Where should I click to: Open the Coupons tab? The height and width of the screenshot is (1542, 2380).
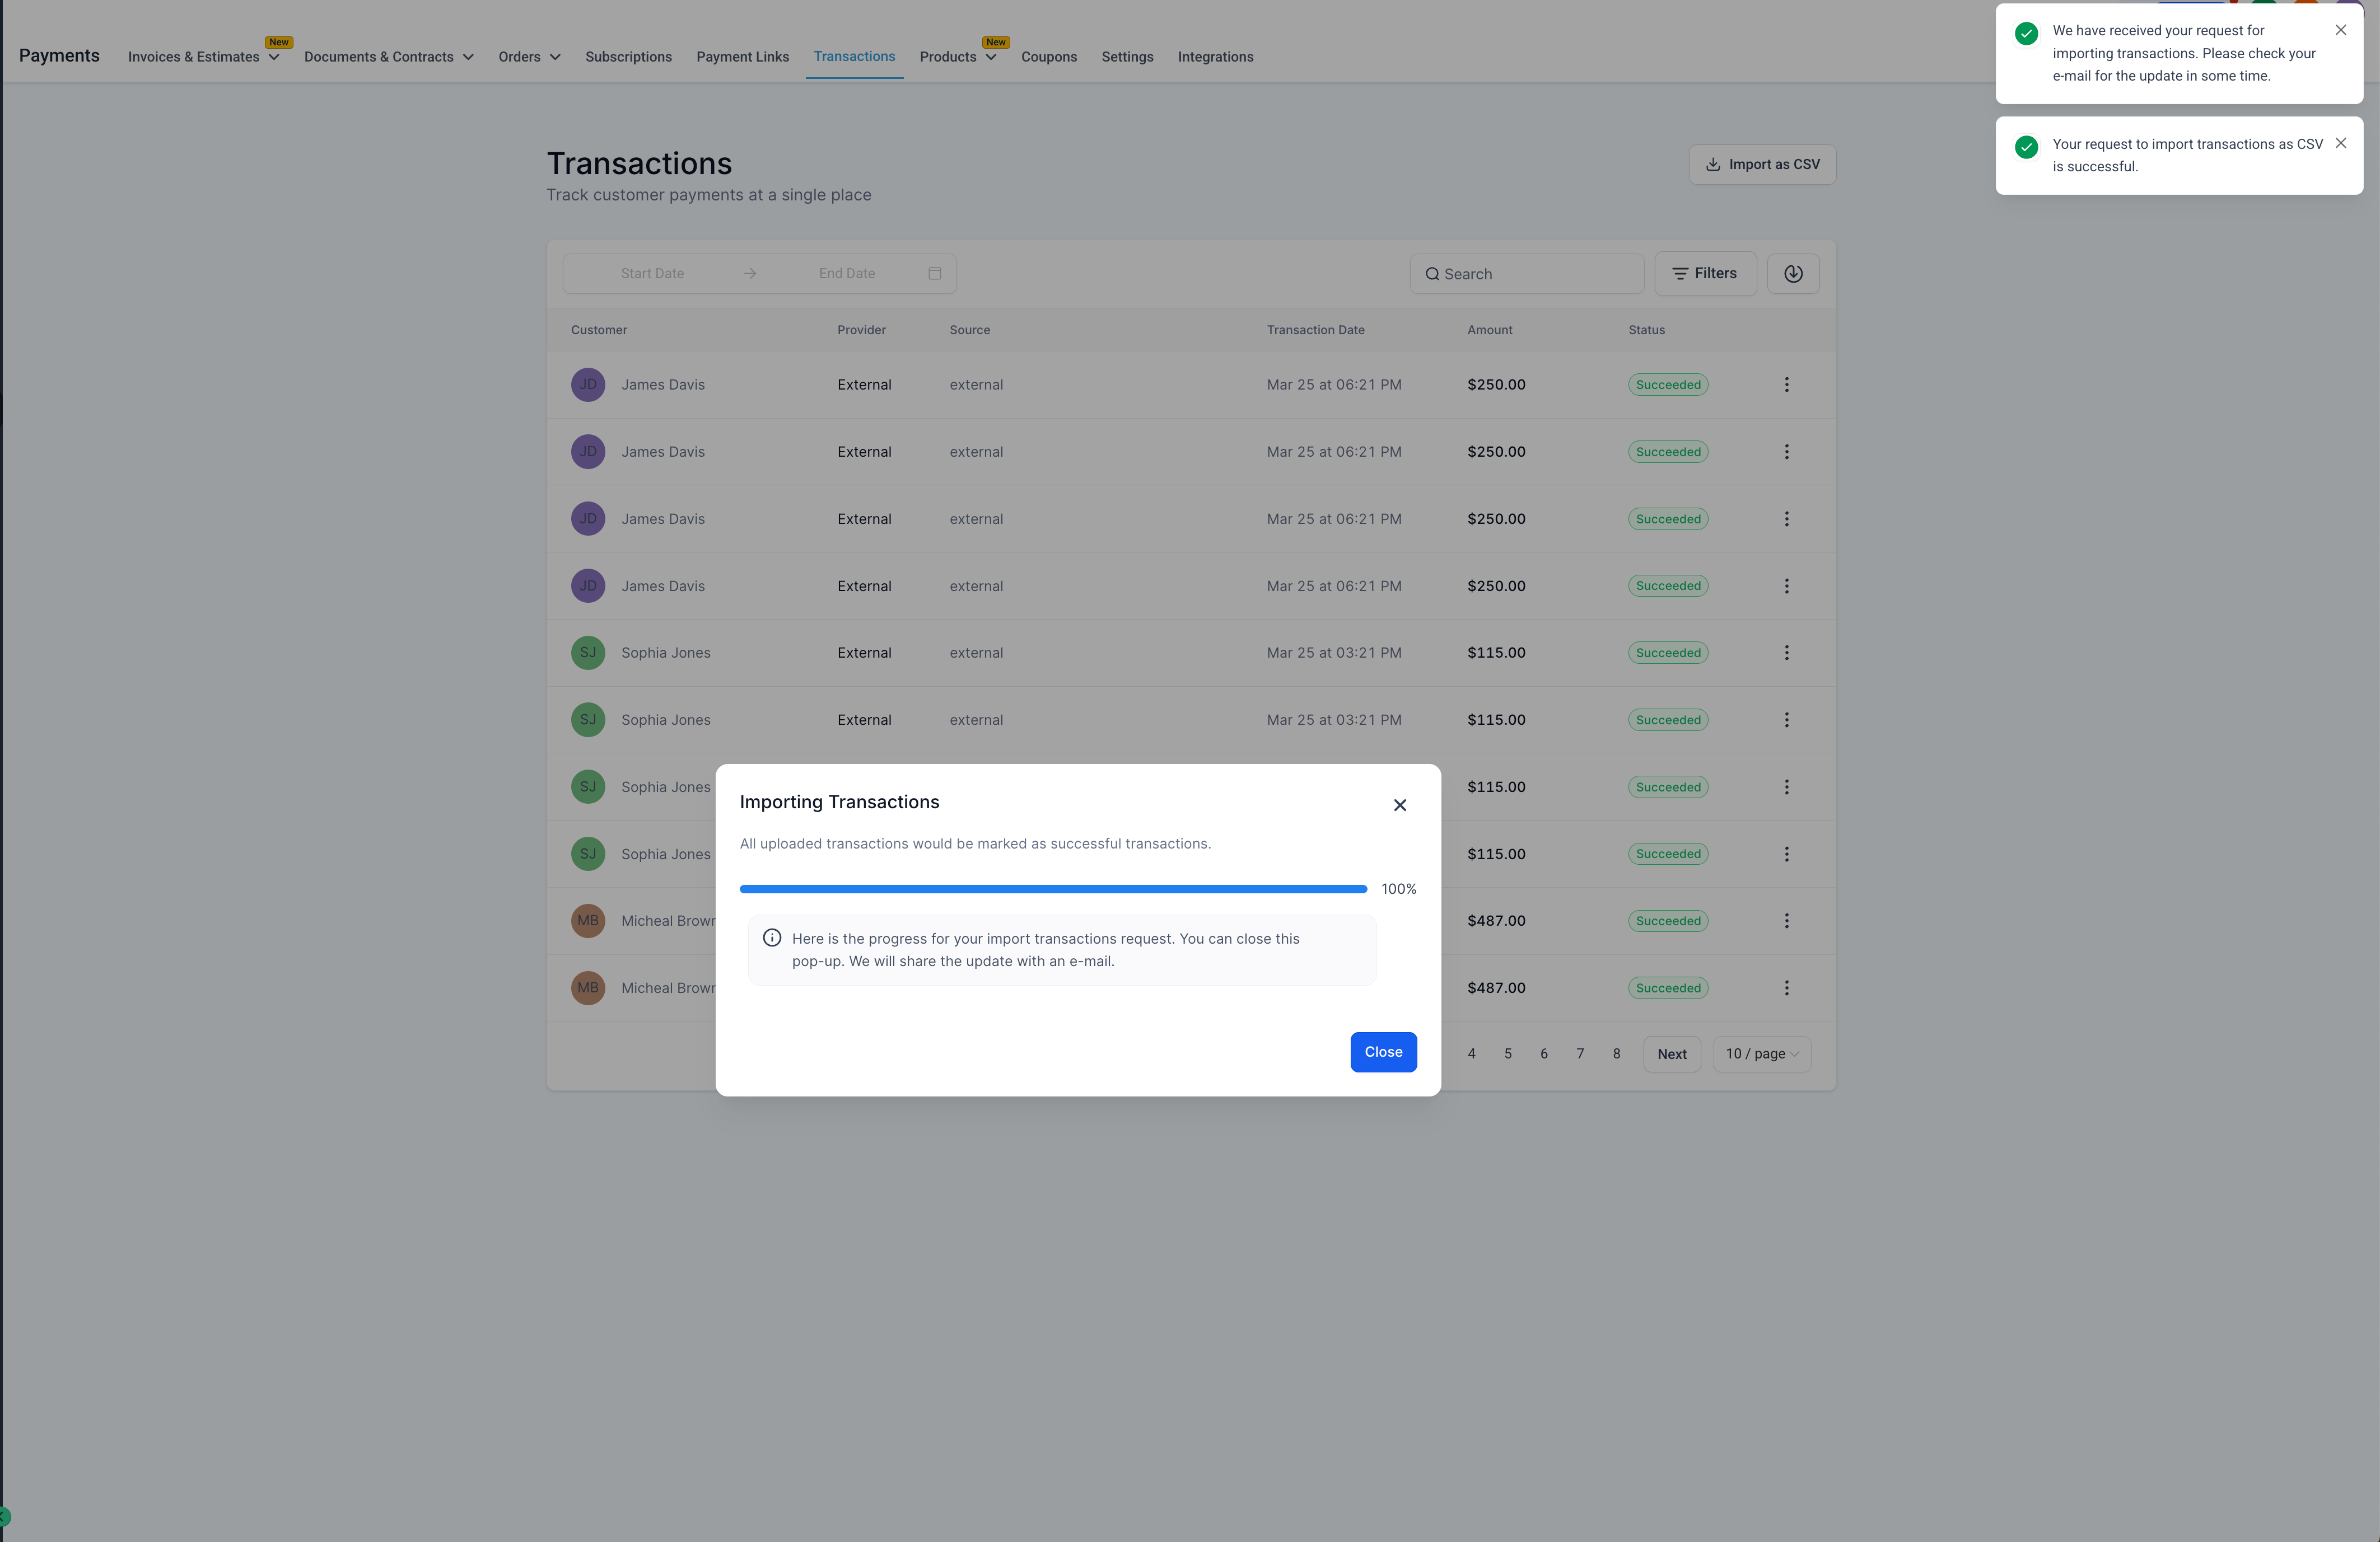[x=1048, y=57]
